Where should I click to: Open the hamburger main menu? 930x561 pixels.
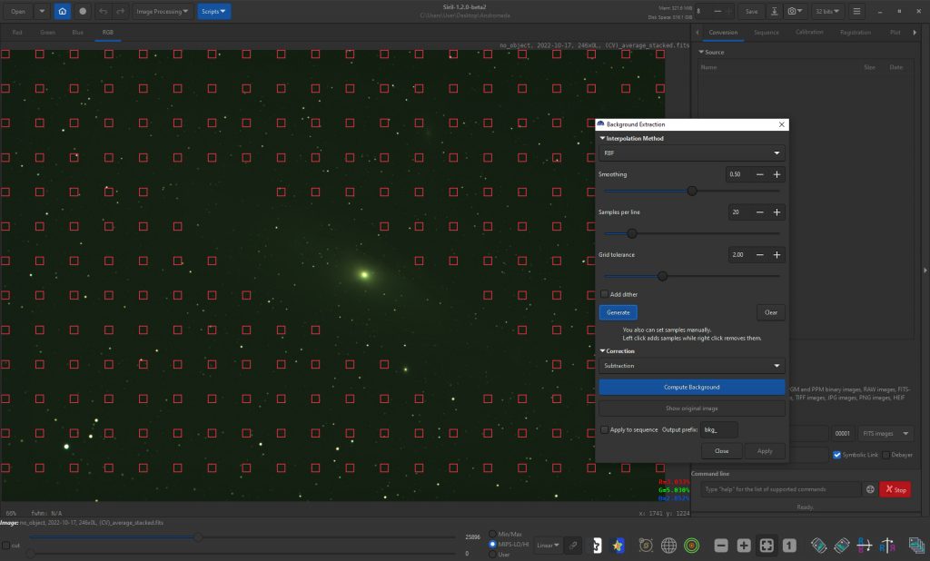tap(856, 11)
